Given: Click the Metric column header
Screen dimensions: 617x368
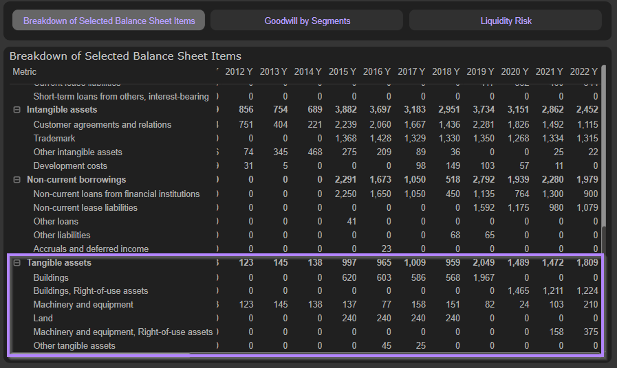Looking at the screenshot, I should (x=25, y=72).
